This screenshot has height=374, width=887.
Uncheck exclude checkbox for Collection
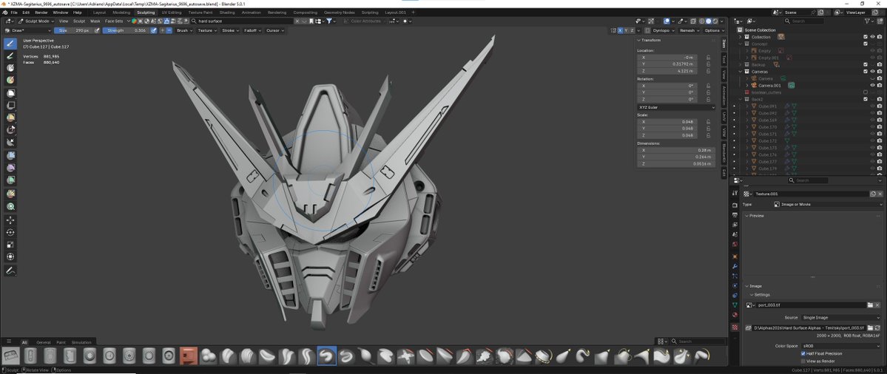pos(866,37)
